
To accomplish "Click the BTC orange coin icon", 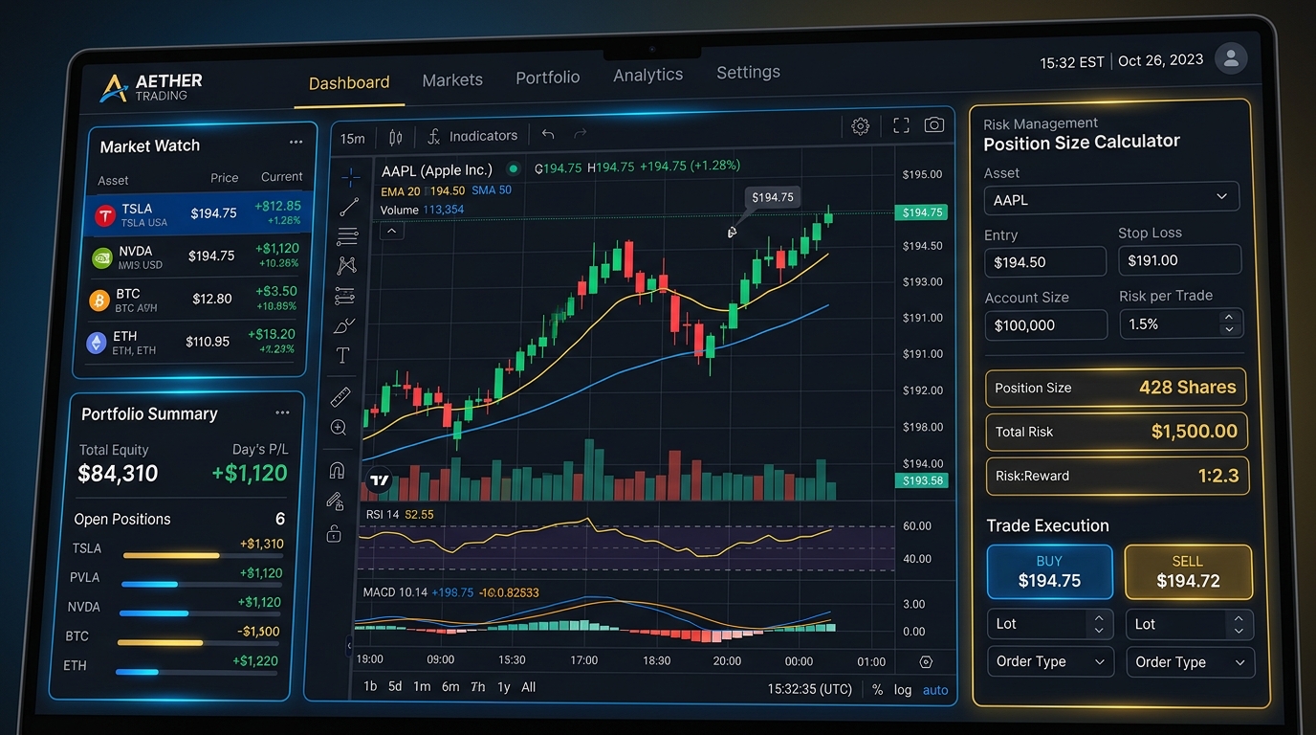I will tap(99, 301).
